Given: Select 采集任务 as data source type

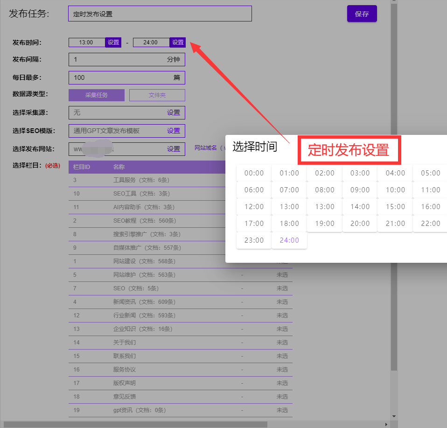Looking at the screenshot, I should point(97,95).
